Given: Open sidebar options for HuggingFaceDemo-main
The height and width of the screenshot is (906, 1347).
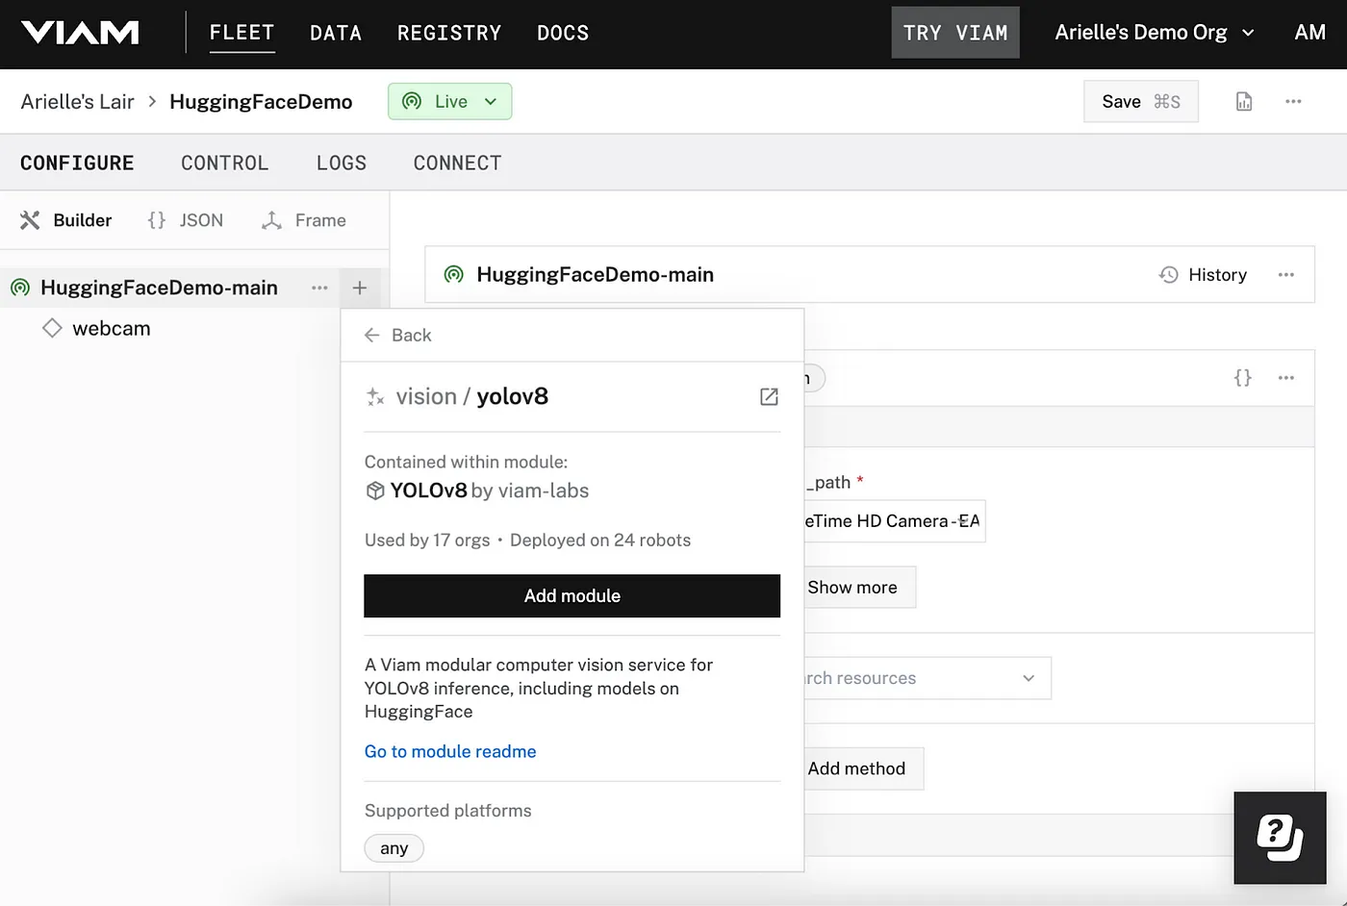Looking at the screenshot, I should [319, 288].
